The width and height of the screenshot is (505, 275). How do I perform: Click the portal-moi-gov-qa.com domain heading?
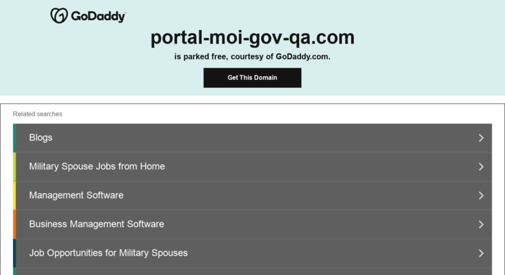pyautogui.click(x=252, y=38)
